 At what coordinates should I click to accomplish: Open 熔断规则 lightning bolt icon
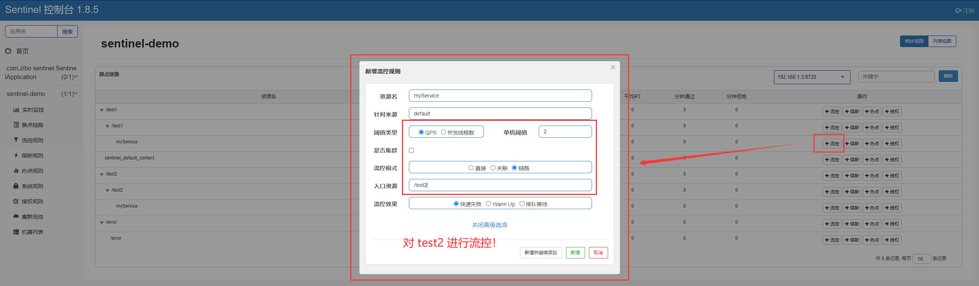tap(16, 155)
